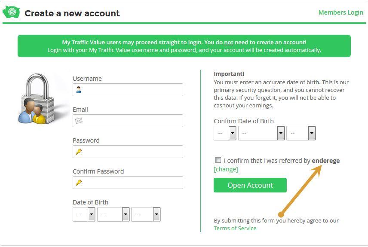Click the [change] referrer link

[226, 169]
